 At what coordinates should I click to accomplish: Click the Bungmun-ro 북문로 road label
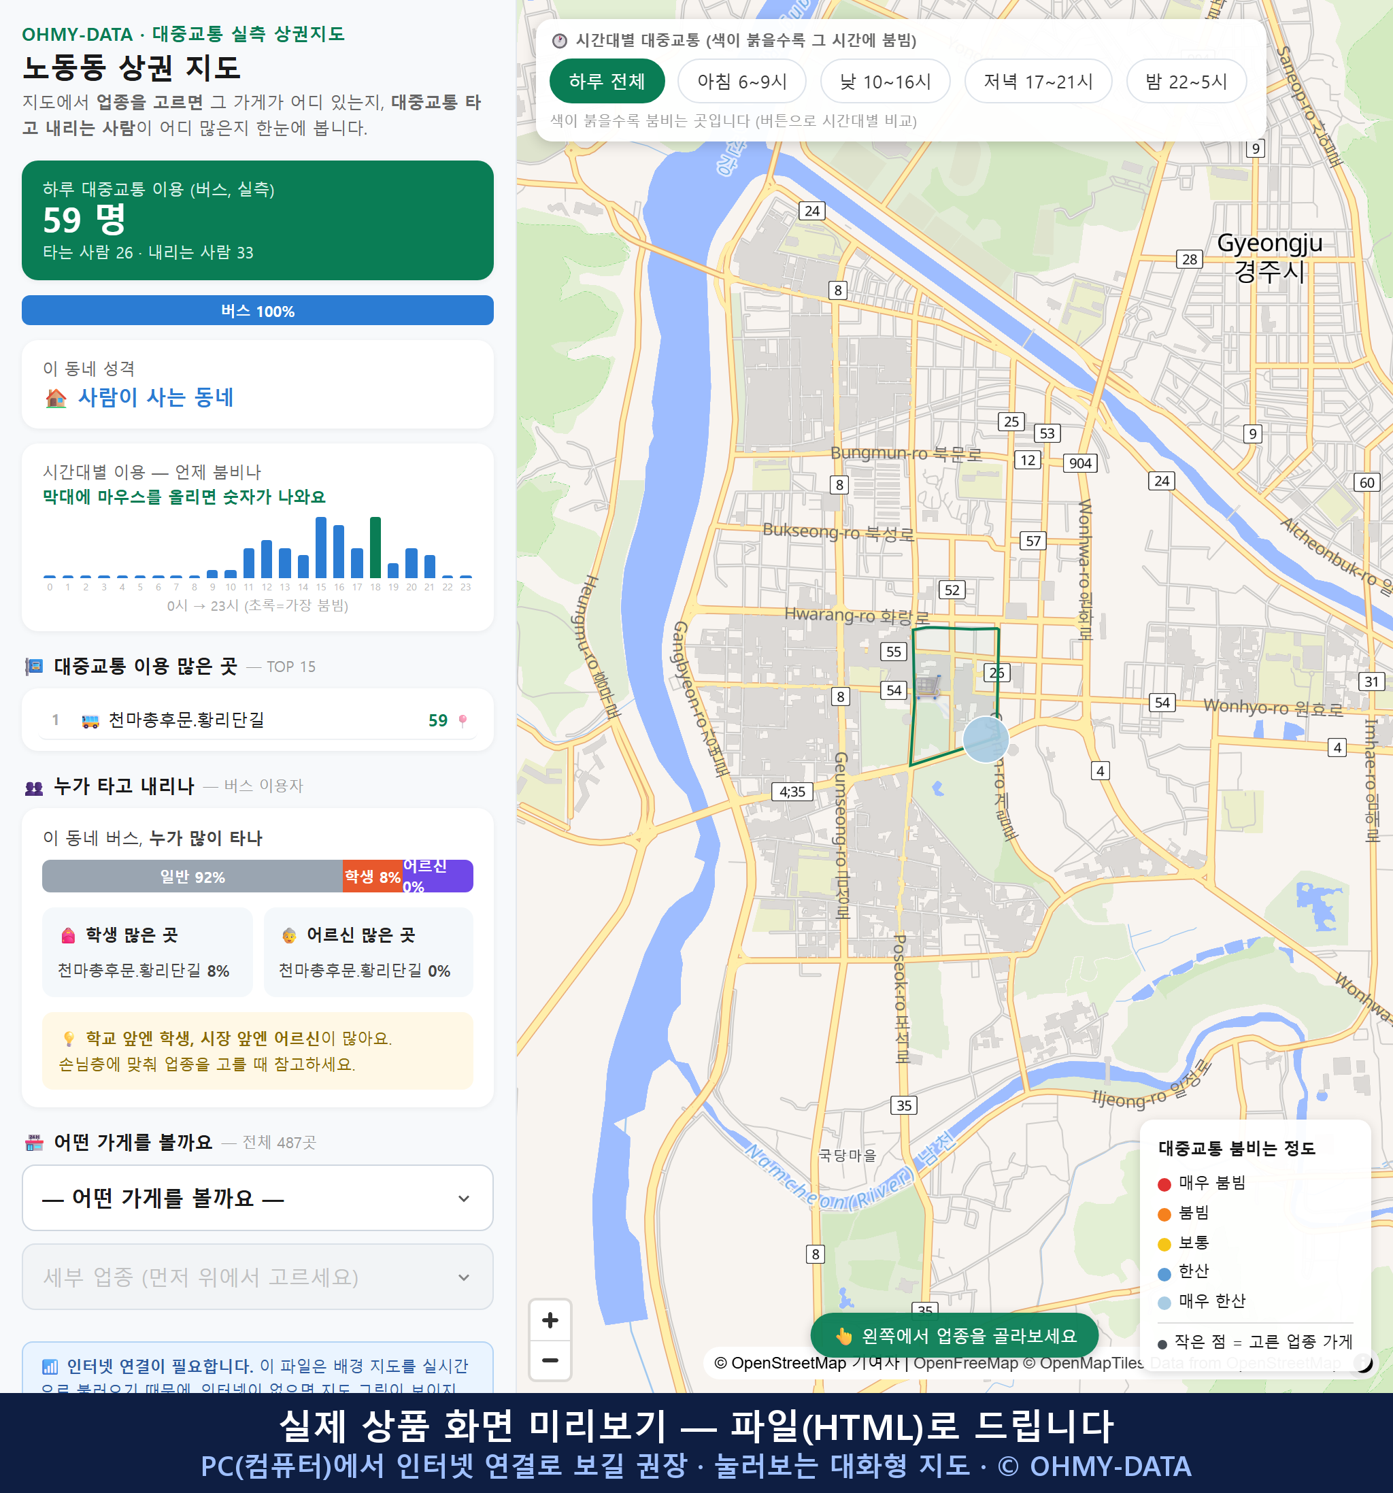905,453
